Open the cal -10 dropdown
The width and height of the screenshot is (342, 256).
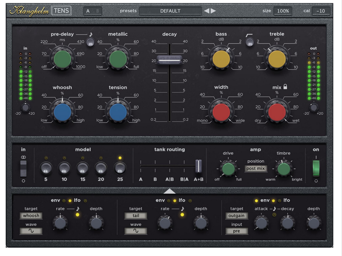click(x=321, y=11)
